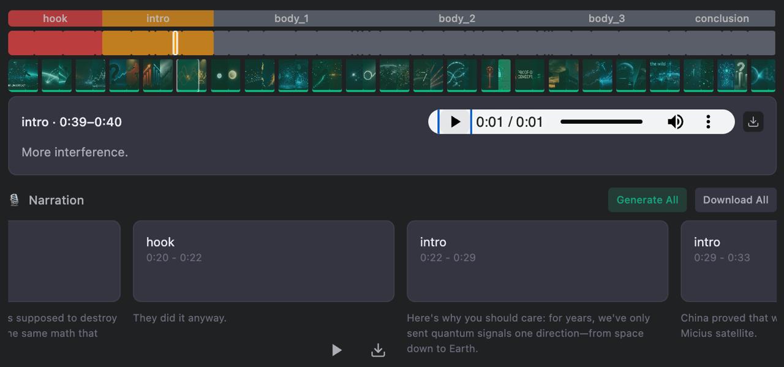Screen dimensions: 784x367
Task: Click the red hook timeline segment
Action: click(x=55, y=43)
